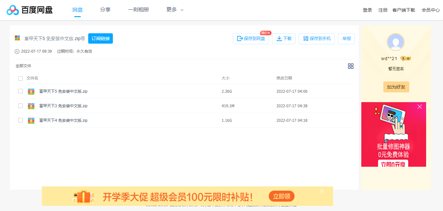Click the zip file icon for 富甲天下5
Screen dimensions: 443x211
point(31,91)
